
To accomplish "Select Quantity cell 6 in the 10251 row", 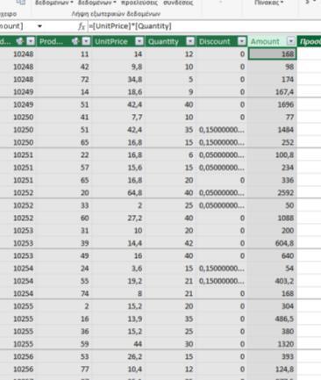I will [x=170, y=154].
